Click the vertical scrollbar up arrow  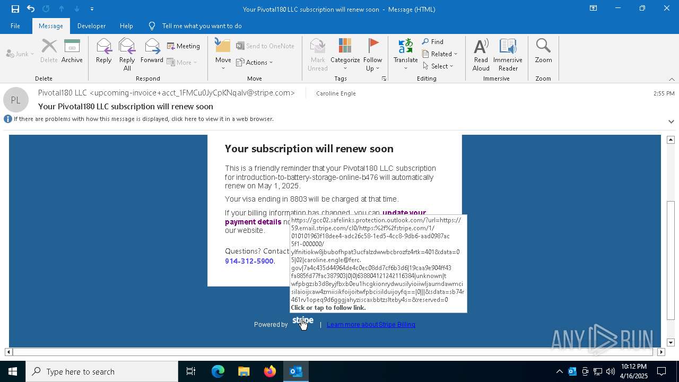coord(671,140)
